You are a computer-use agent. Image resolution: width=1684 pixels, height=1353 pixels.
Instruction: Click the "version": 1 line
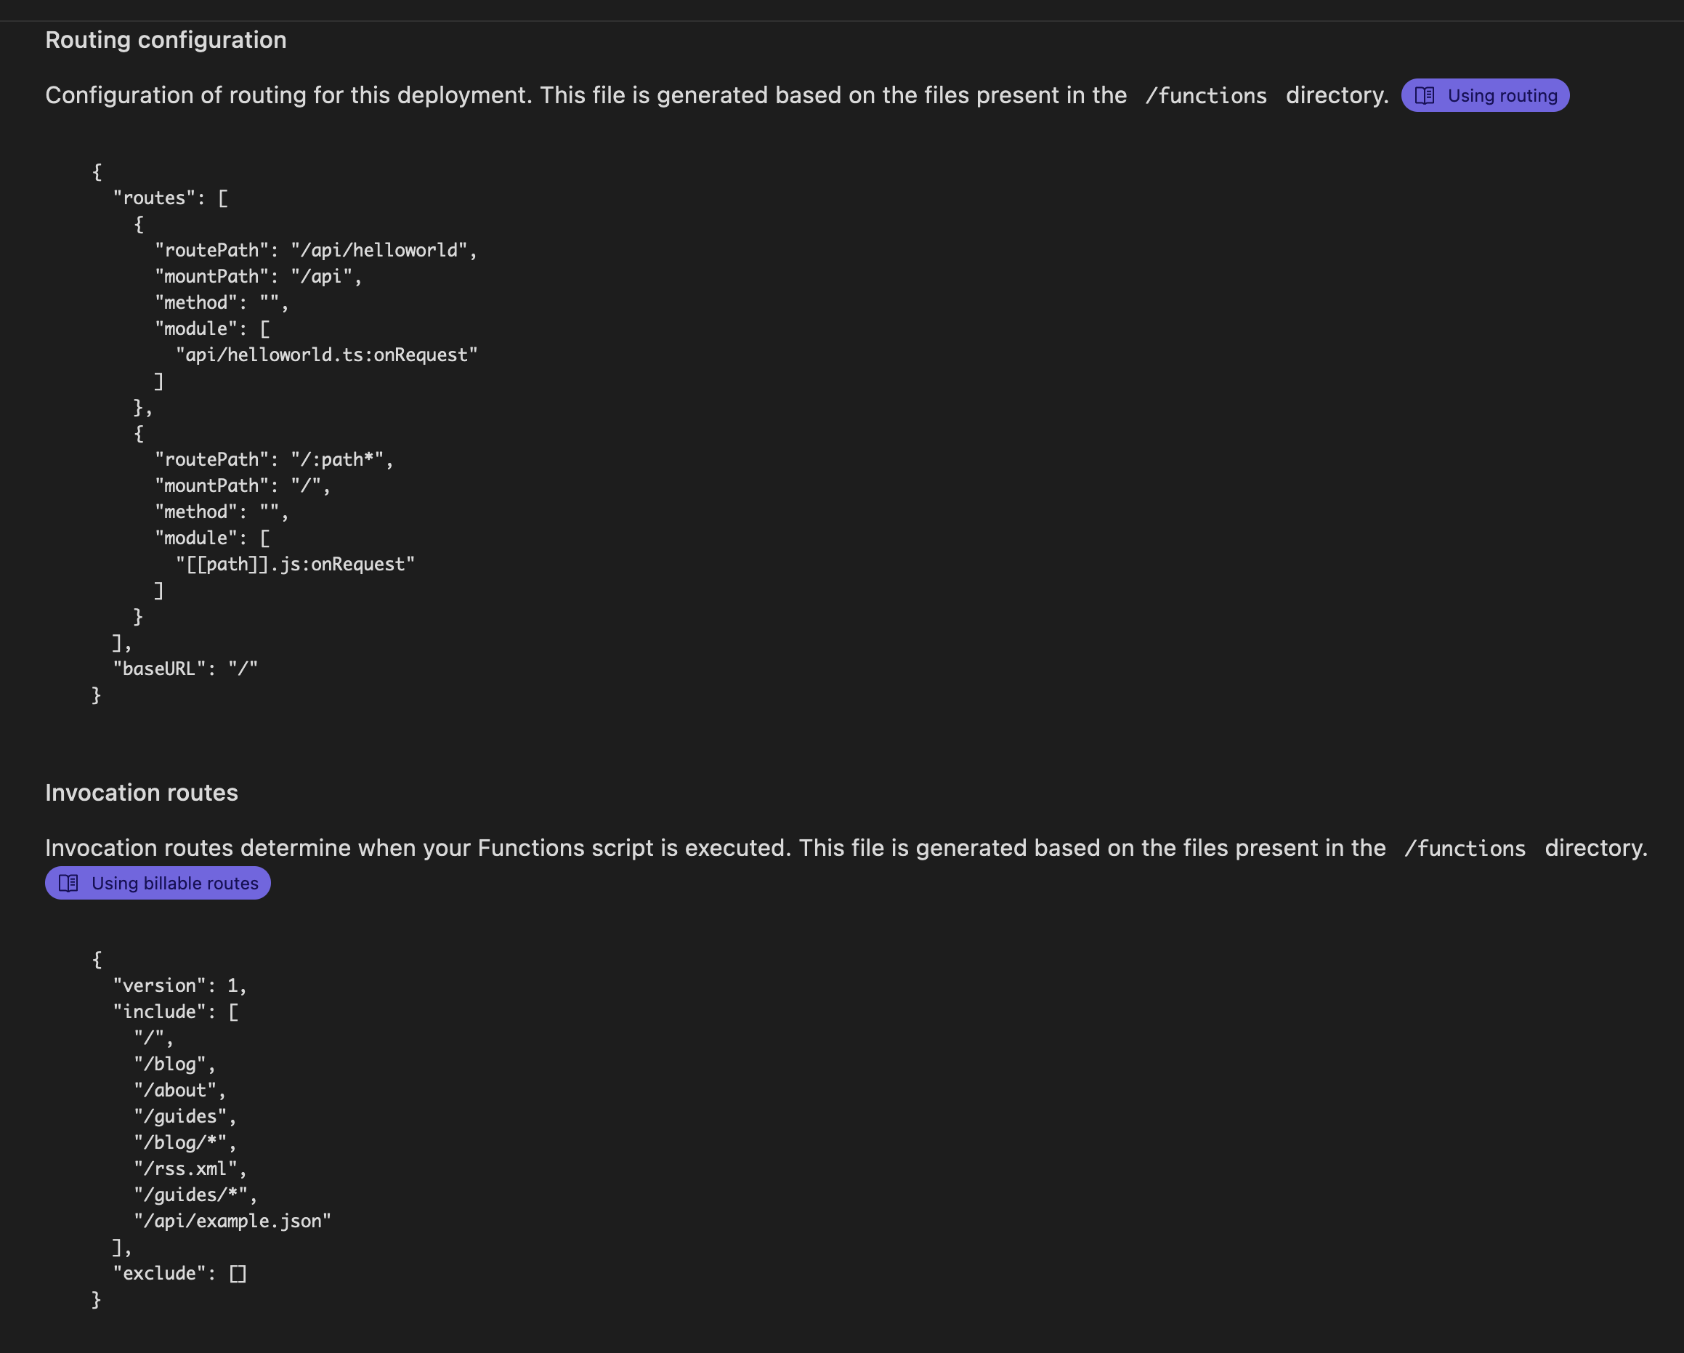click(x=179, y=986)
